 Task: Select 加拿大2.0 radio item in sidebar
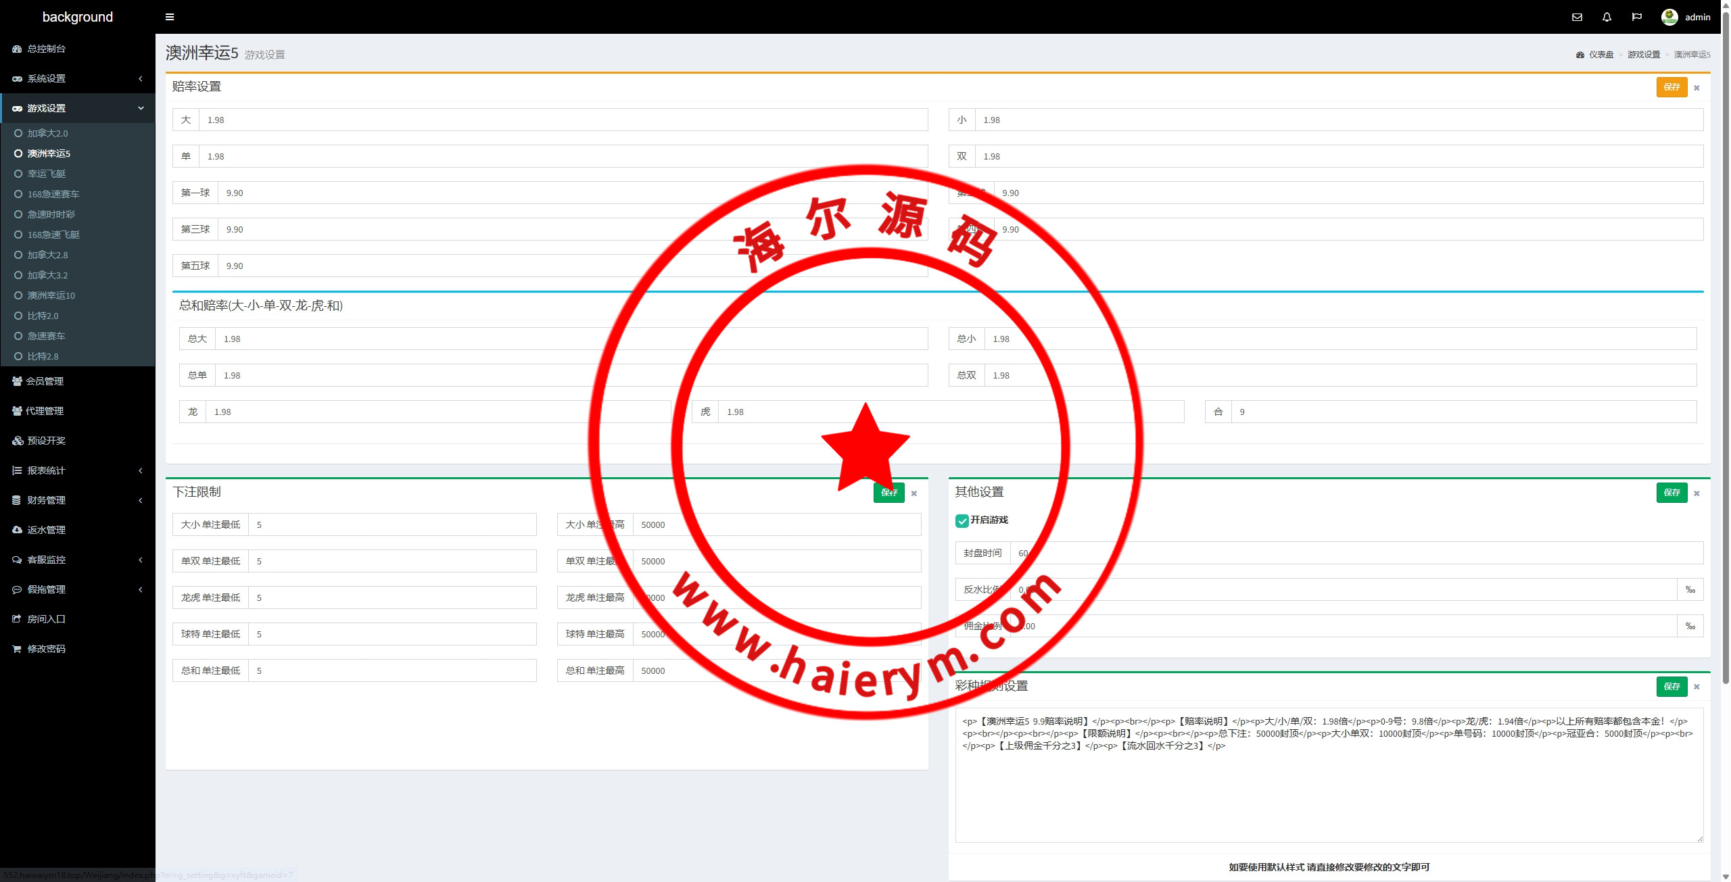(47, 133)
